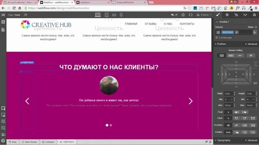The height and width of the screenshot is (145, 259).
Task: Open the Add elements panel
Action: 3,22
